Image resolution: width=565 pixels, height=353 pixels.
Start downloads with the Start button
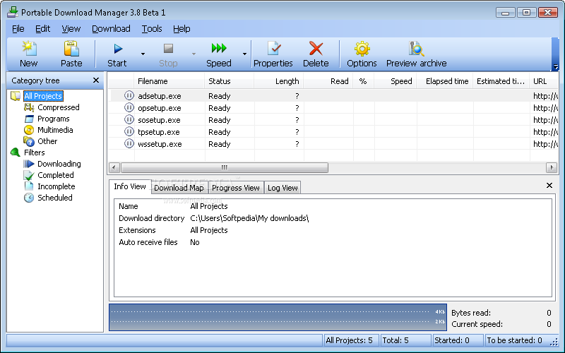(117, 54)
